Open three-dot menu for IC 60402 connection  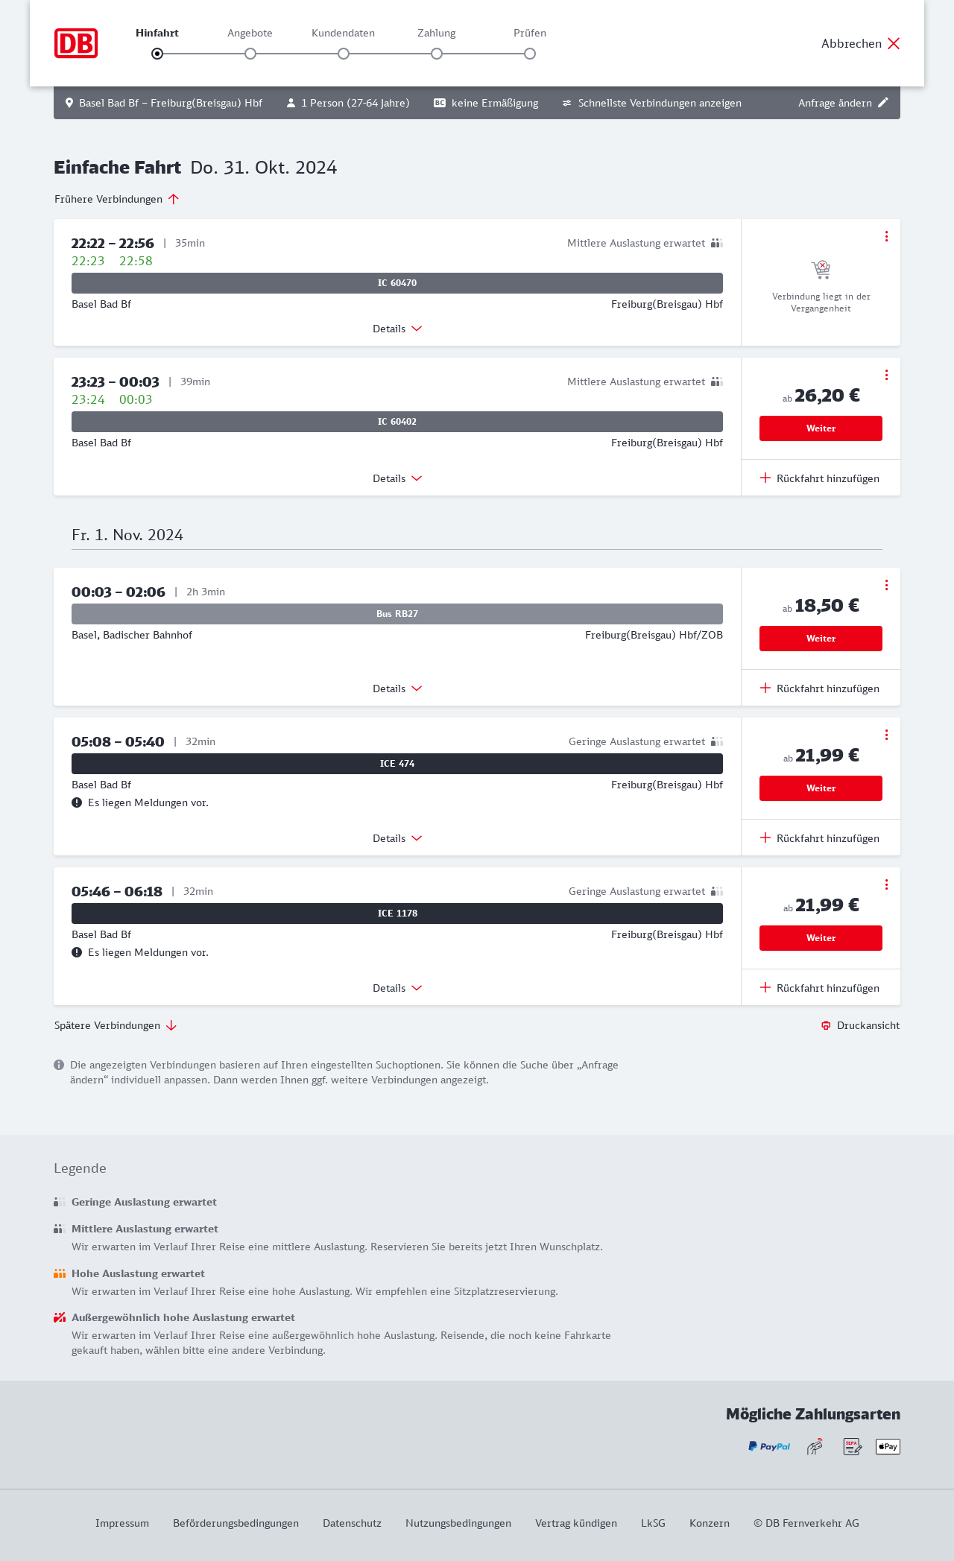click(x=886, y=375)
